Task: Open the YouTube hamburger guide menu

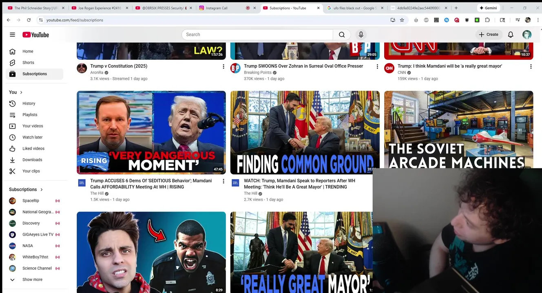Action: click(x=12, y=35)
